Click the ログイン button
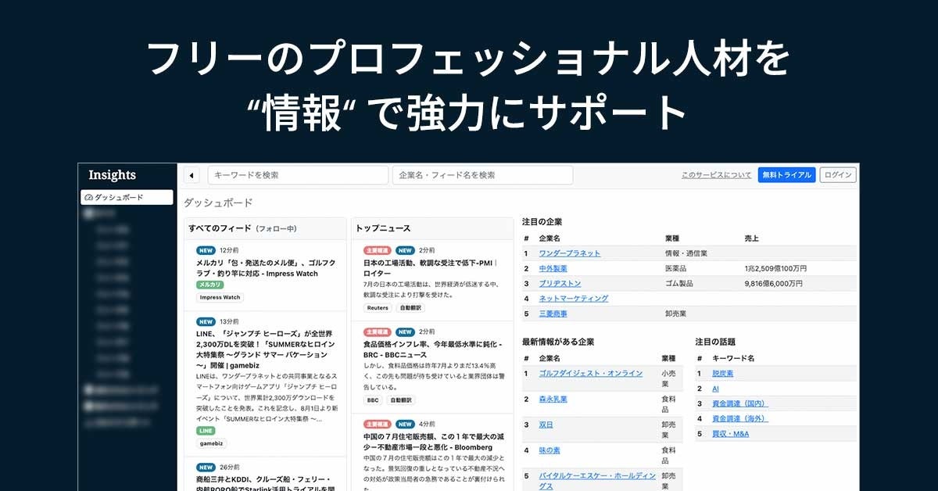The width and height of the screenshot is (938, 491). (x=839, y=175)
